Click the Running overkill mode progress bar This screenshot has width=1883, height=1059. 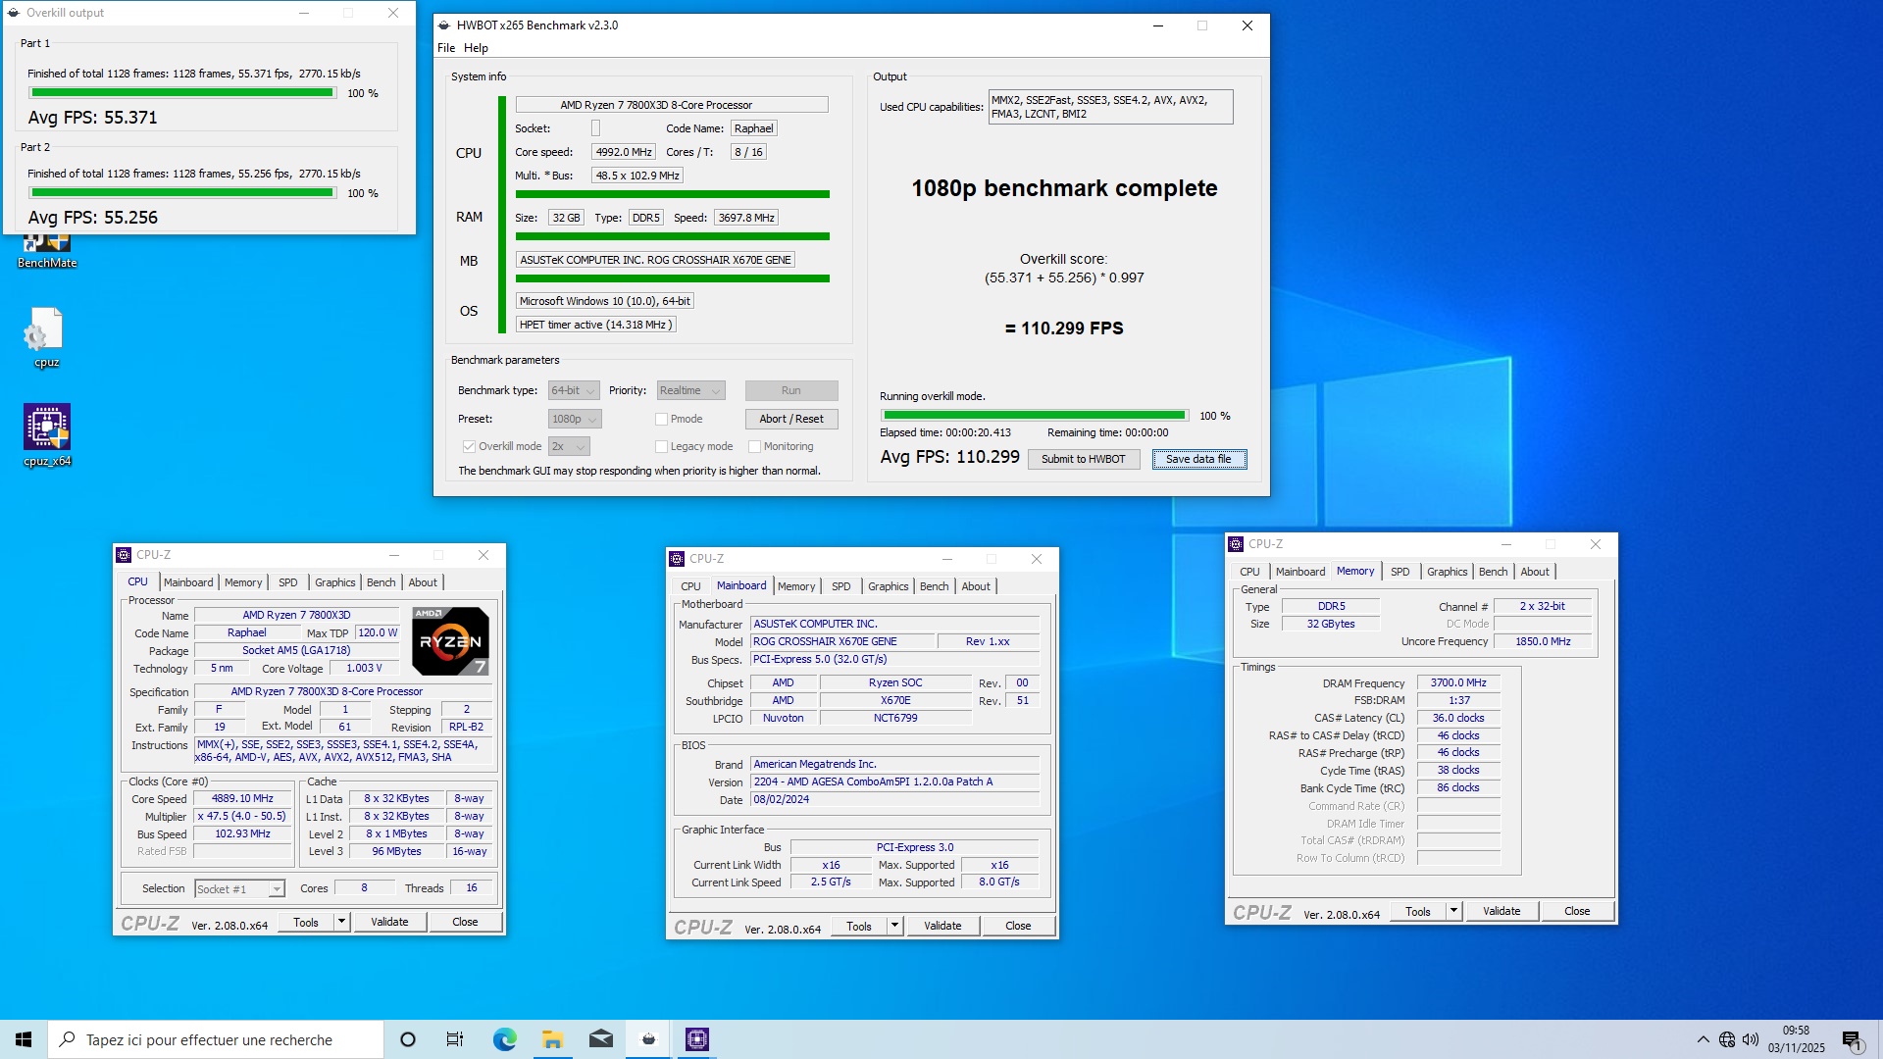(x=1035, y=416)
